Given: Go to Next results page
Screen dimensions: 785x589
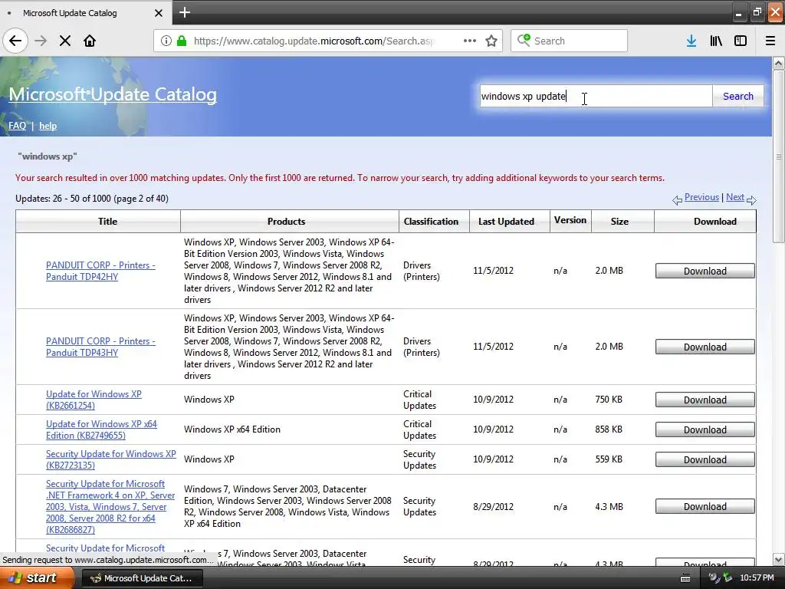Looking at the screenshot, I should tap(735, 197).
